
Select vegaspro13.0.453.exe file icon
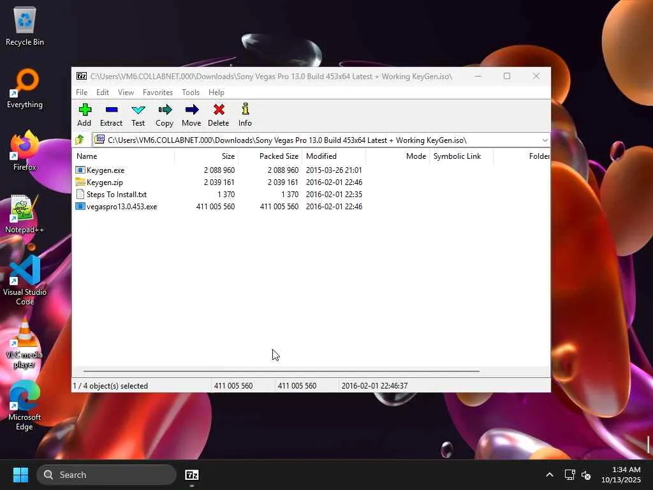pos(80,206)
